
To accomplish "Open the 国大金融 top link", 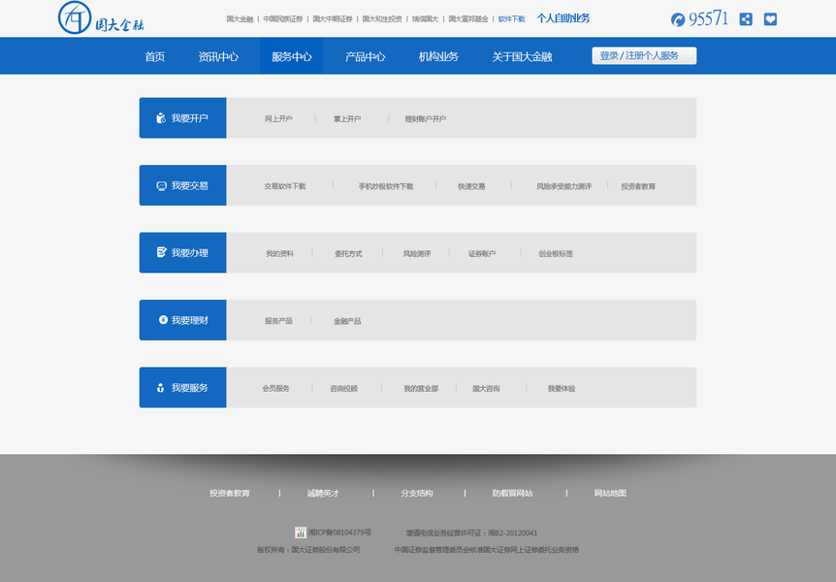I will click(x=240, y=18).
